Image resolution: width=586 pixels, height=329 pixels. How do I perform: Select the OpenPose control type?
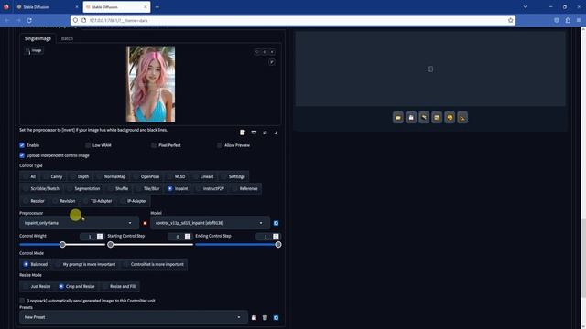click(x=146, y=176)
